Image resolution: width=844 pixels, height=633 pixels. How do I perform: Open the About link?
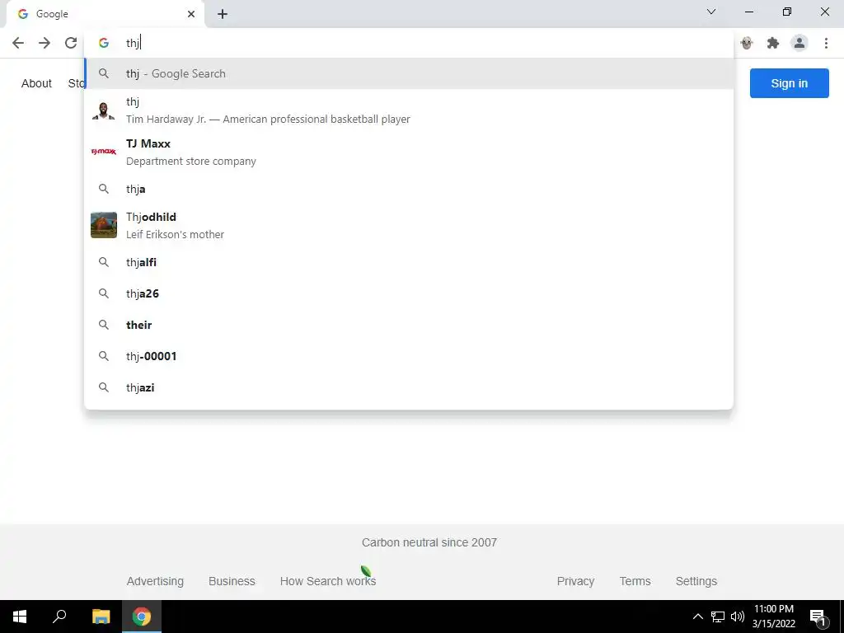36,83
